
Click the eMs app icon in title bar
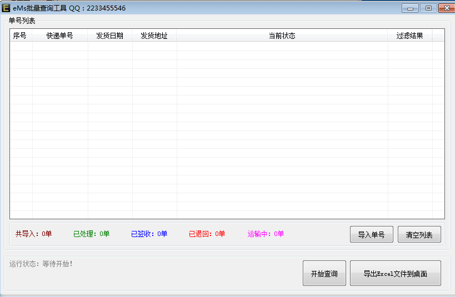(x=6, y=8)
